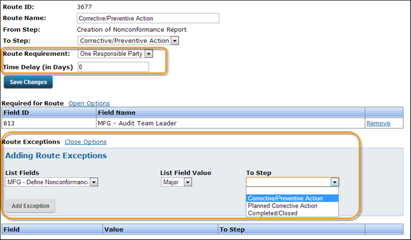Pick the blank entry in To Step list

click(x=292, y=191)
